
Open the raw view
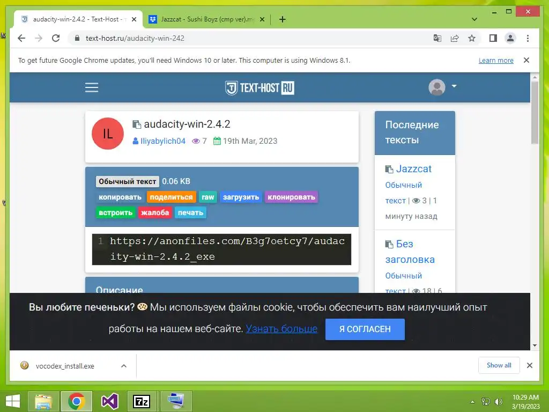pos(208,197)
